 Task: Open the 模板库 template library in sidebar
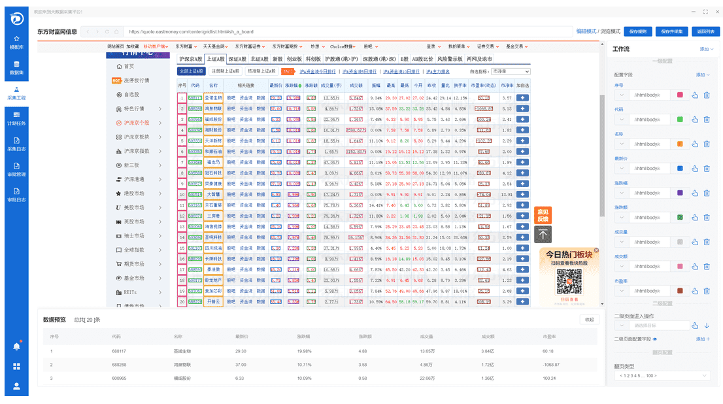point(16,42)
